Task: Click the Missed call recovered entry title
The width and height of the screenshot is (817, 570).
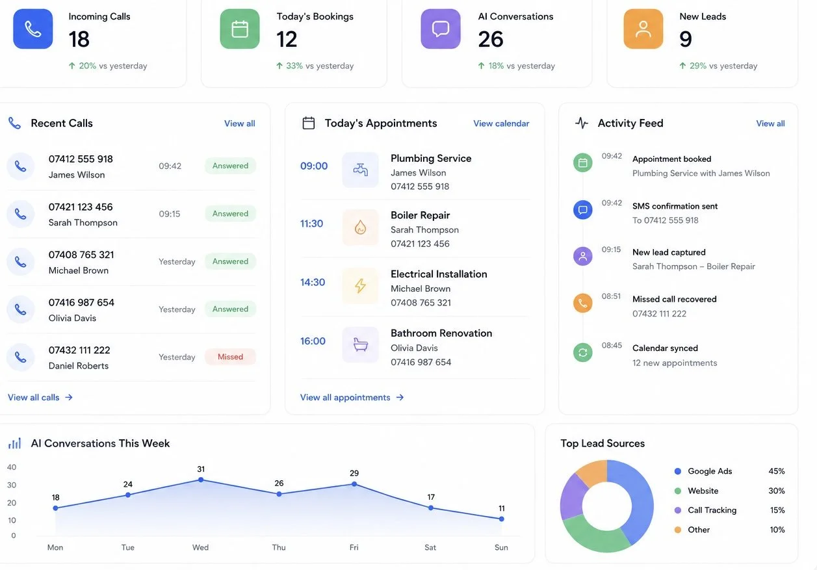Action: click(x=675, y=299)
